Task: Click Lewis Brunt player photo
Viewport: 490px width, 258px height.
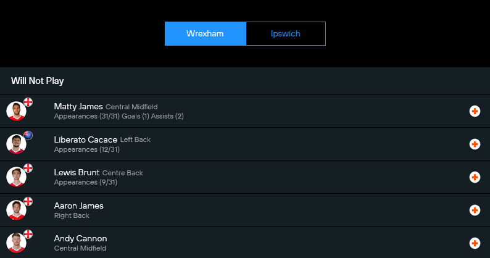Action: click(x=16, y=177)
